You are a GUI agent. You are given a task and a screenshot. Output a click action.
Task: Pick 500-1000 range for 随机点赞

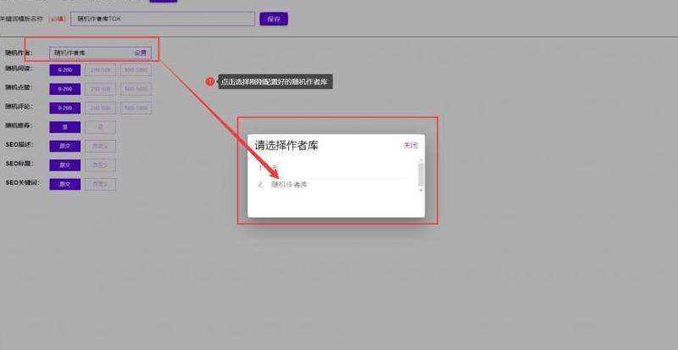coord(136,89)
